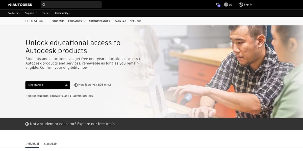Expand the Products dropdown menu
This screenshot has height=151, width=303.
(14, 13)
